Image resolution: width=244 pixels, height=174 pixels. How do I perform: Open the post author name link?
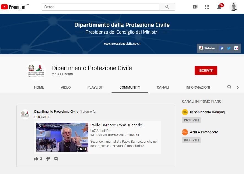click(56, 112)
